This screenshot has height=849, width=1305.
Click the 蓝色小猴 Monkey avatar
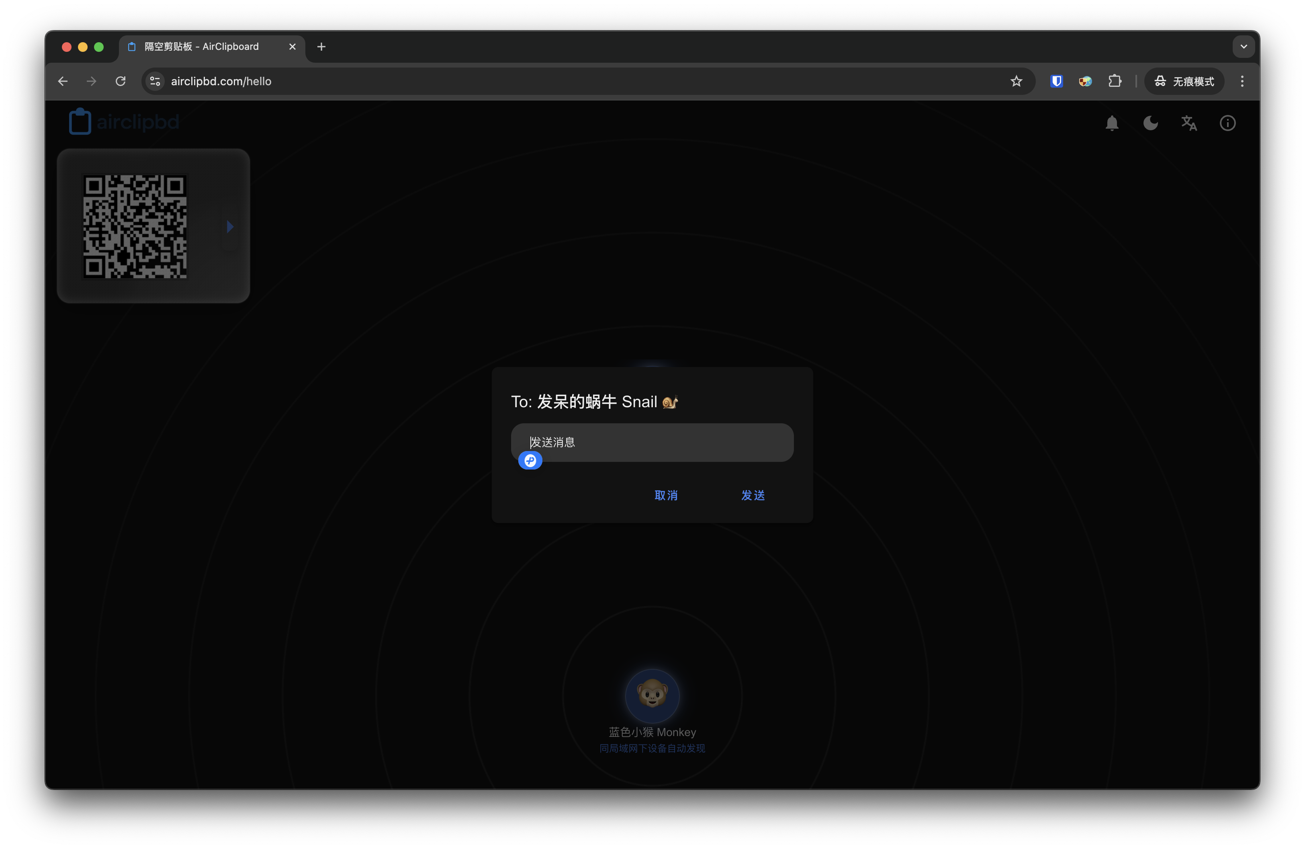click(x=652, y=695)
